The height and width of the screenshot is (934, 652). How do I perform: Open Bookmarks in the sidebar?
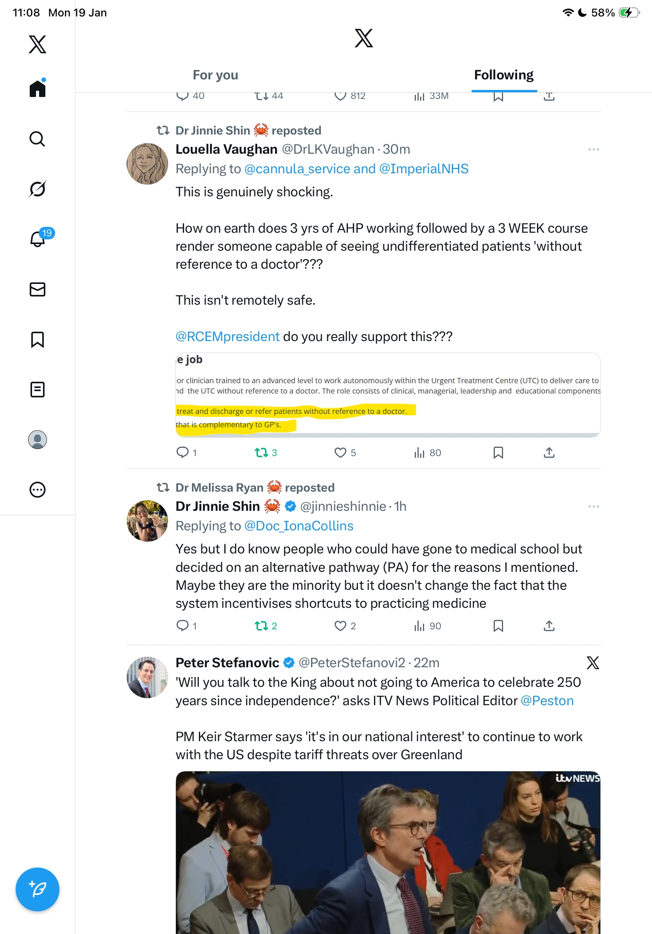point(38,339)
